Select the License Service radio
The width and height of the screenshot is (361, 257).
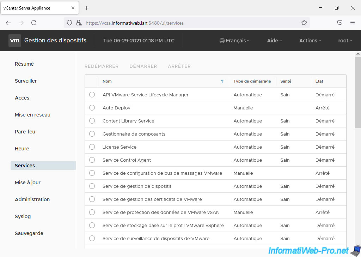coord(92,147)
